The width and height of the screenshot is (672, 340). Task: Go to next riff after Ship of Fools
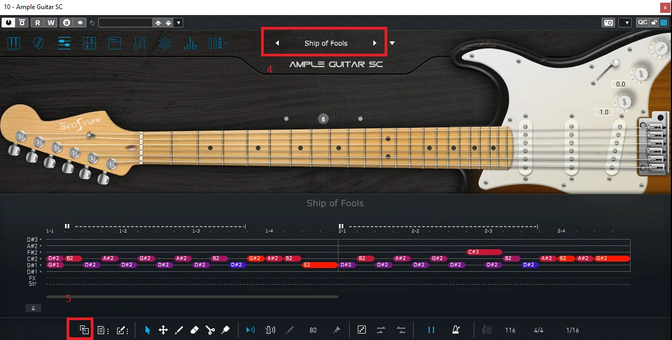(x=375, y=44)
